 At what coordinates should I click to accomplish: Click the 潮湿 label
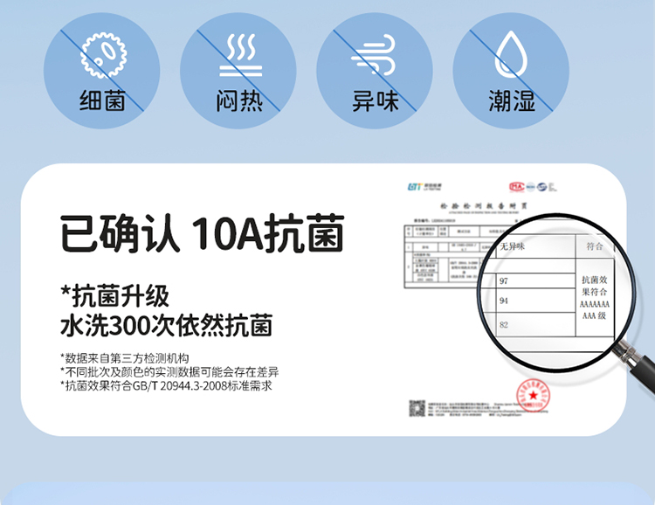pyautogui.click(x=512, y=100)
